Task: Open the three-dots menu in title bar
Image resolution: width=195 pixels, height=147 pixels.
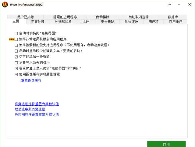Action: coord(169,5)
